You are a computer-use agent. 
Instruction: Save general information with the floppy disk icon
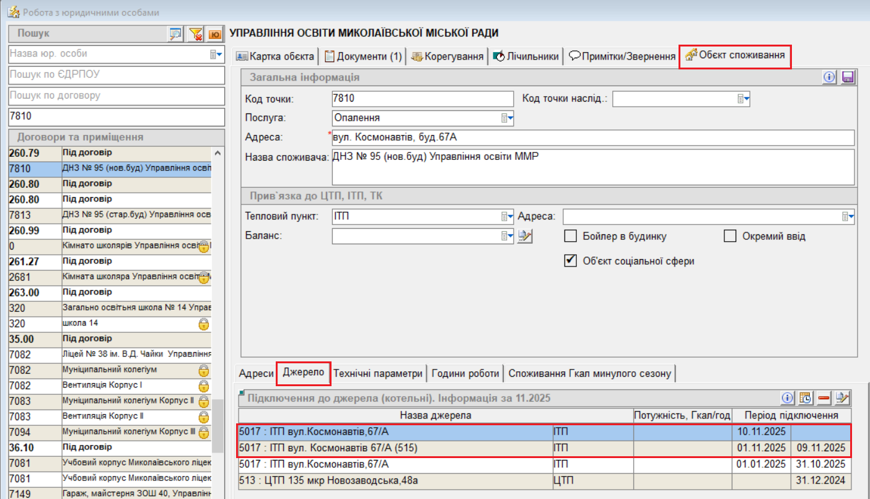(848, 77)
